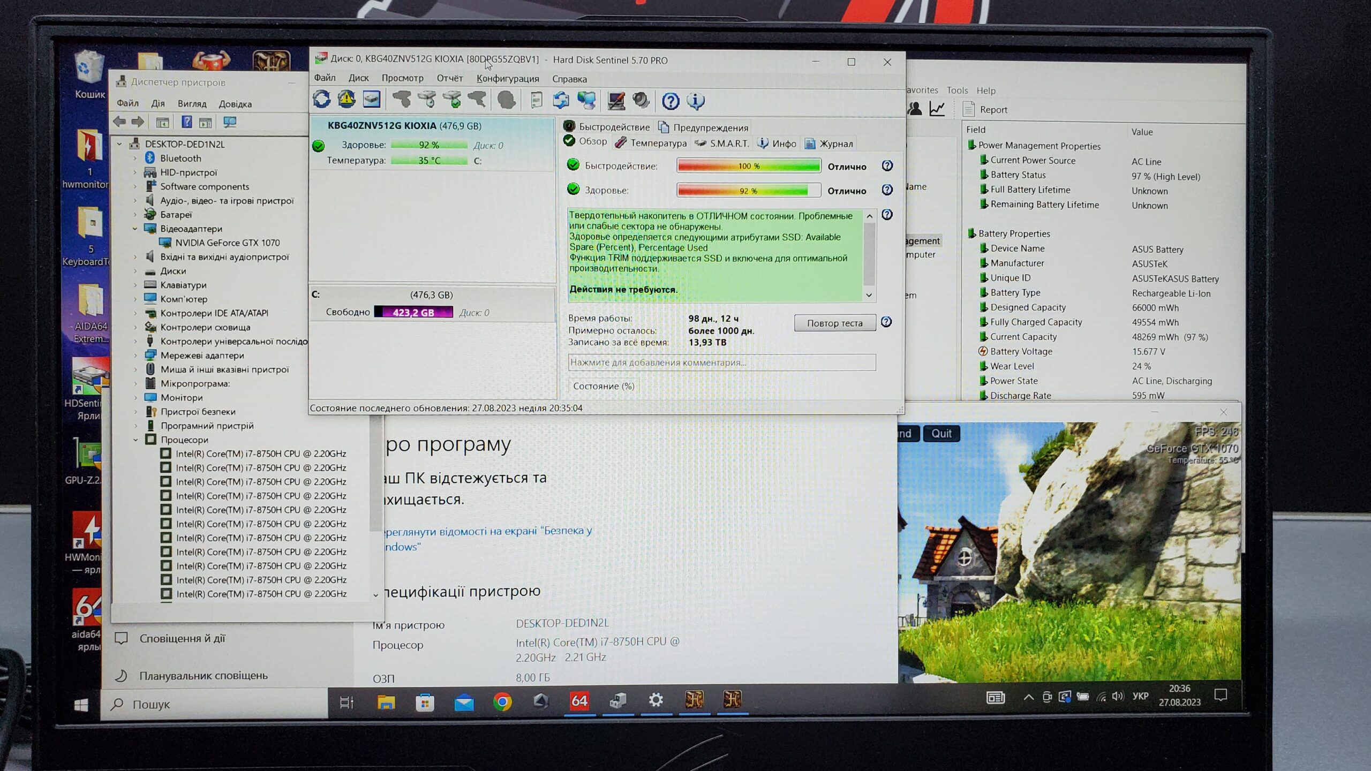Click the help icon beside Здоровье rating
The image size is (1371, 771).
[887, 190]
